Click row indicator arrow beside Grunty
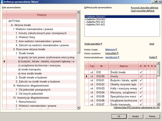The image size is (162, 121). point(86,77)
